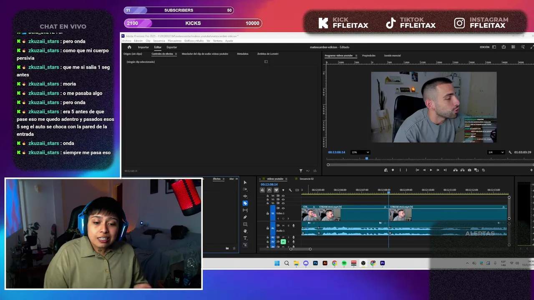
Task: Step back one frame in Program monitor
Action: click(424, 170)
